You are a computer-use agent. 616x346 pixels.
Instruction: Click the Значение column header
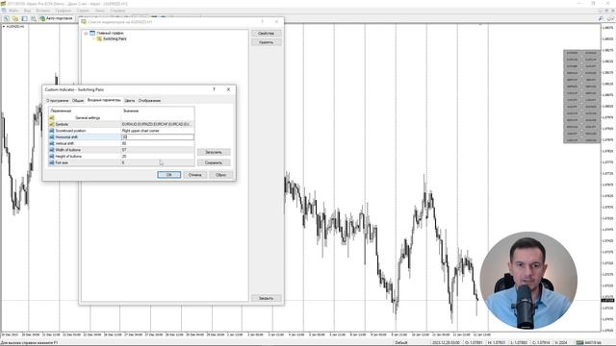tap(158, 111)
